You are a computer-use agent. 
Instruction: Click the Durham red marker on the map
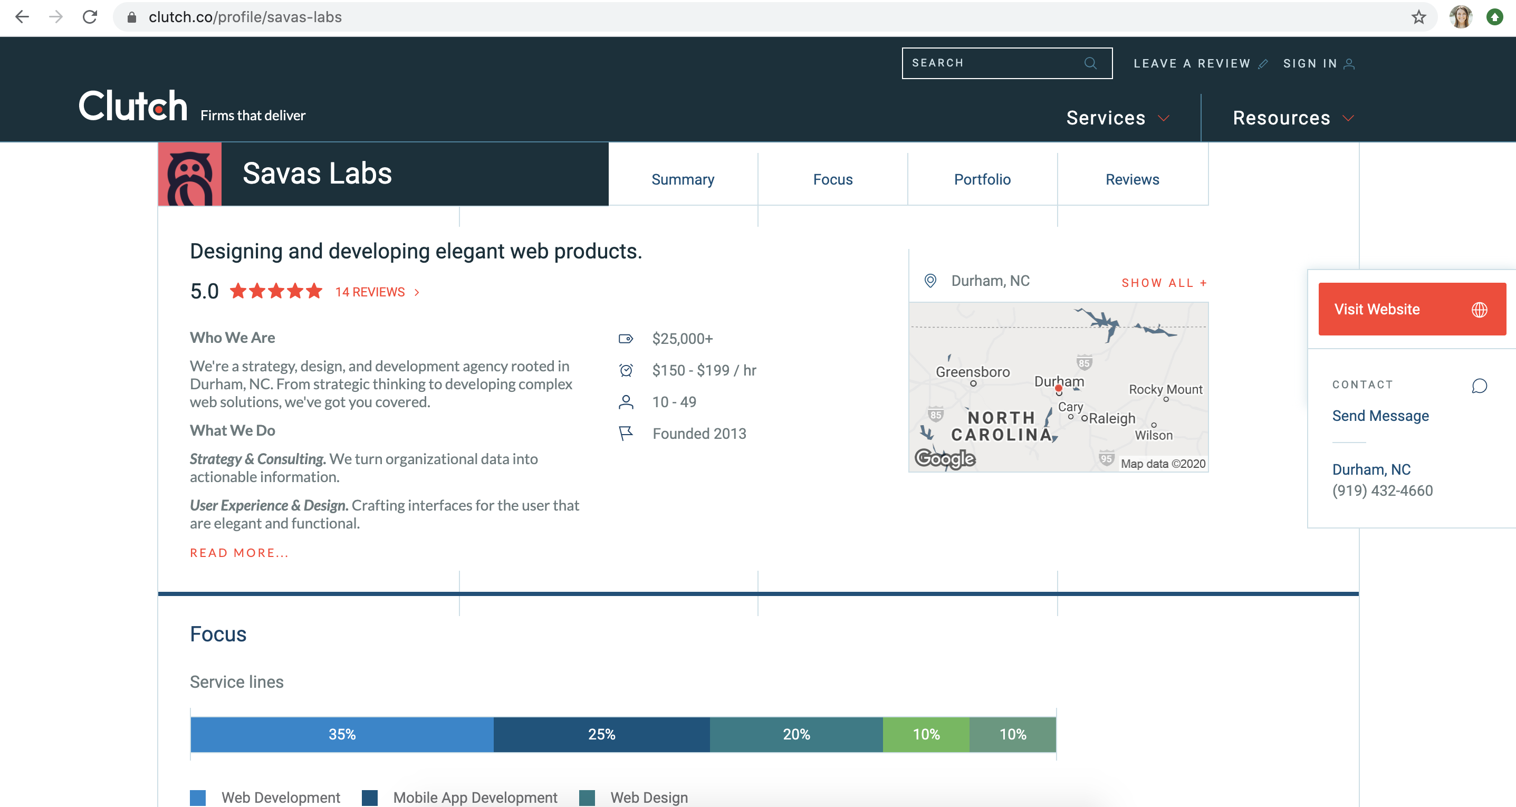click(1059, 389)
